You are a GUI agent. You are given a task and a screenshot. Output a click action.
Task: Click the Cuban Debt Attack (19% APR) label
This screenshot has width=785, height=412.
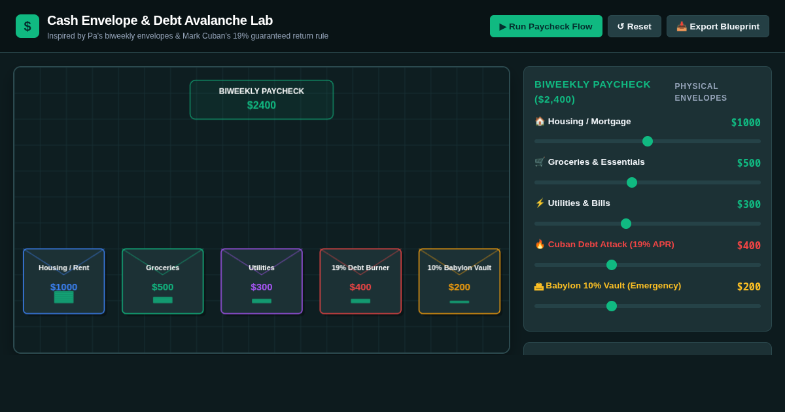(x=611, y=244)
